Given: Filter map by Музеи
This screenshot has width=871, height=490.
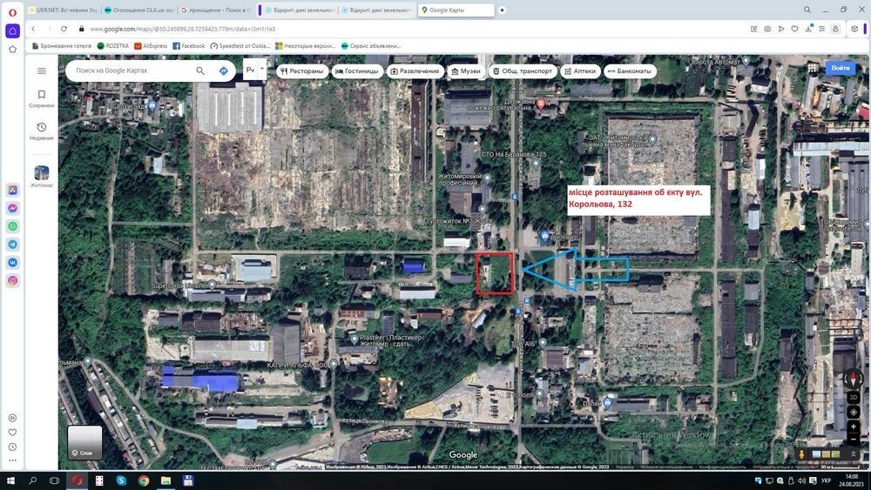Looking at the screenshot, I should (x=466, y=71).
